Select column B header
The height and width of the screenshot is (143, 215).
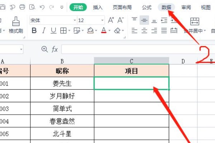tap(62, 61)
